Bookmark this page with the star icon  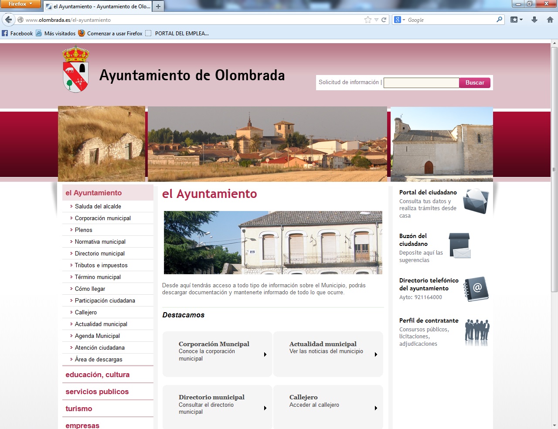click(367, 20)
